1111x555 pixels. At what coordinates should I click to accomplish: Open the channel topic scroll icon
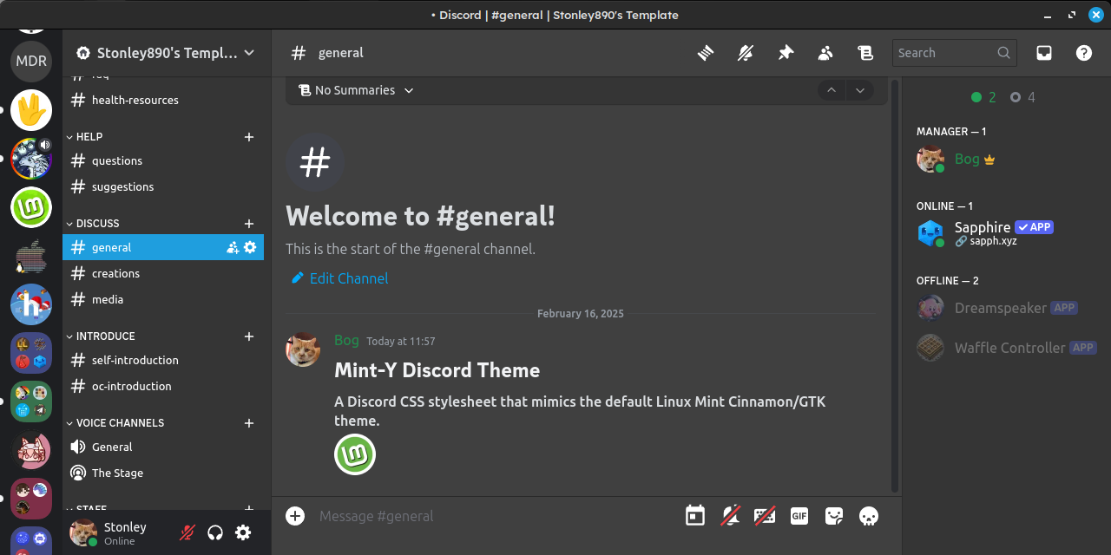[x=865, y=52]
